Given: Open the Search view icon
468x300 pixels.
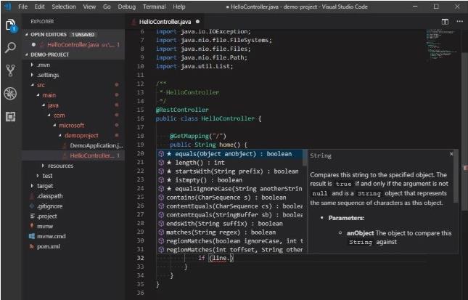Looking at the screenshot, I should [11, 48].
